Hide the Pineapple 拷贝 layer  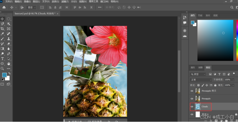coord(192,91)
